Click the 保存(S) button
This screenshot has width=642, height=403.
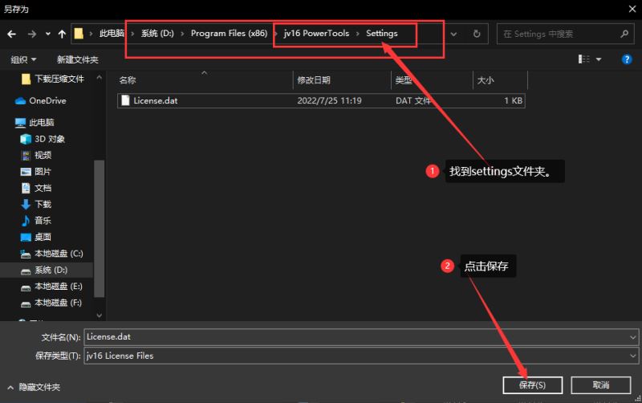[532, 385]
